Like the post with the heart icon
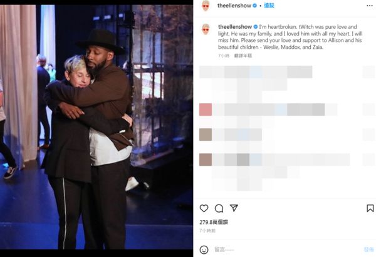Viewport: 376px width, 257px height. pos(204,208)
